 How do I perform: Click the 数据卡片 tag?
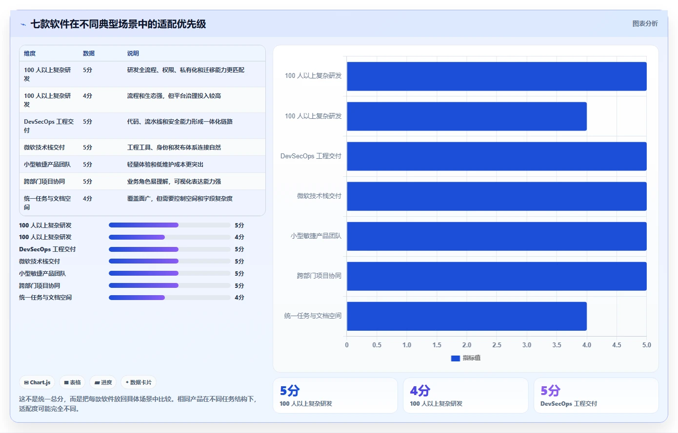[x=139, y=382]
